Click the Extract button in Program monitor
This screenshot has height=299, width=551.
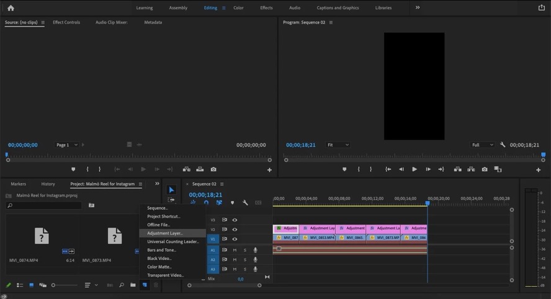pos(471,169)
